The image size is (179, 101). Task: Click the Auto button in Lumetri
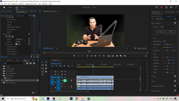pos(160,32)
